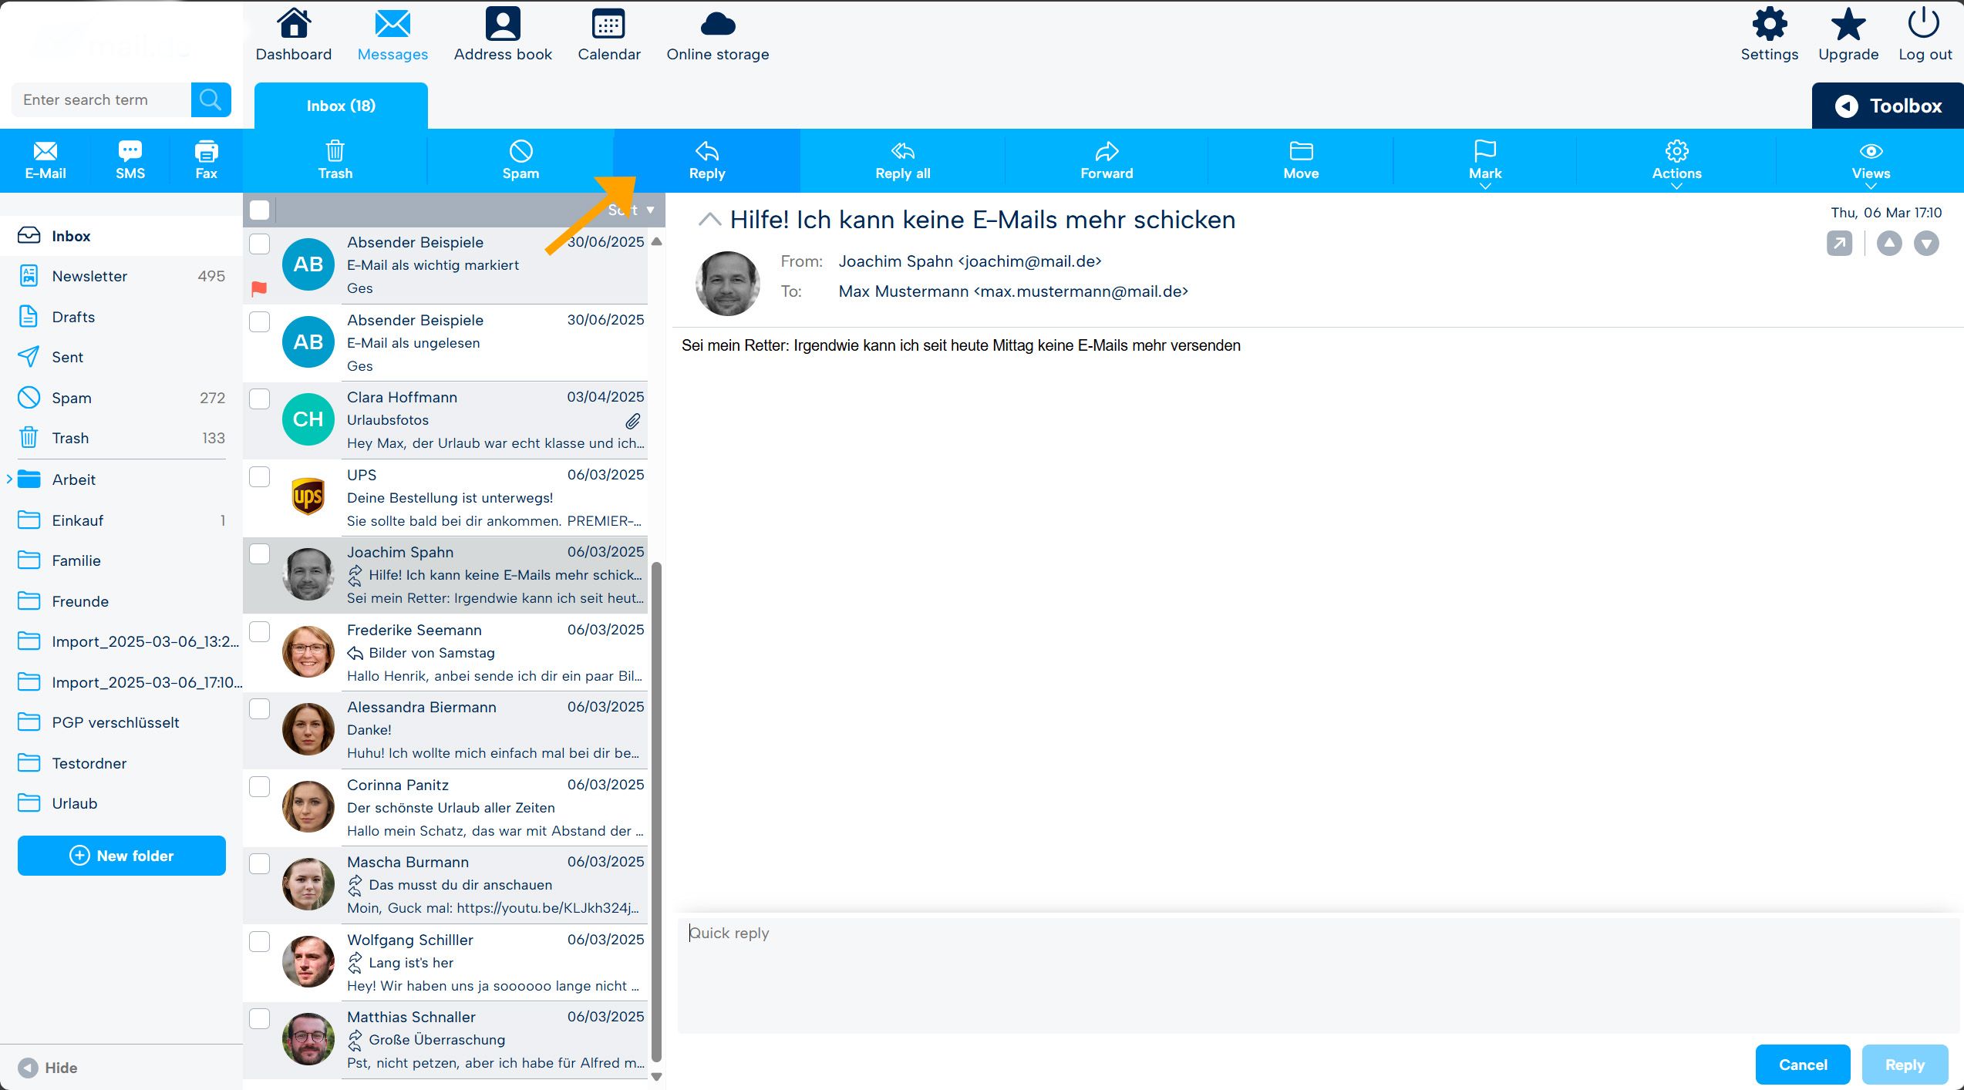Image resolution: width=1964 pixels, height=1090 pixels.
Task: Open the Inbox folder in sidebar
Action: coord(121,236)
